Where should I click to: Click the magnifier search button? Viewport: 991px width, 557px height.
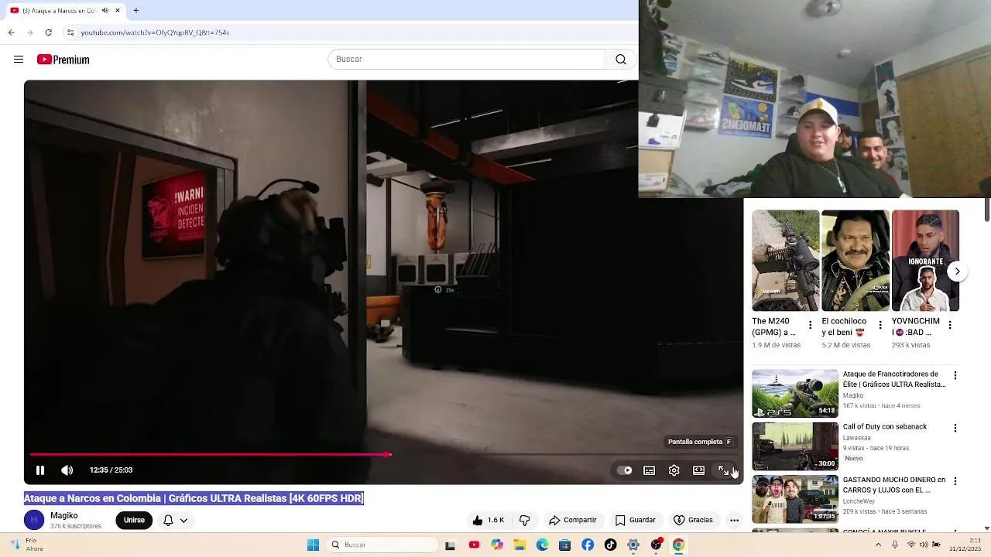[x=620, y=60]
